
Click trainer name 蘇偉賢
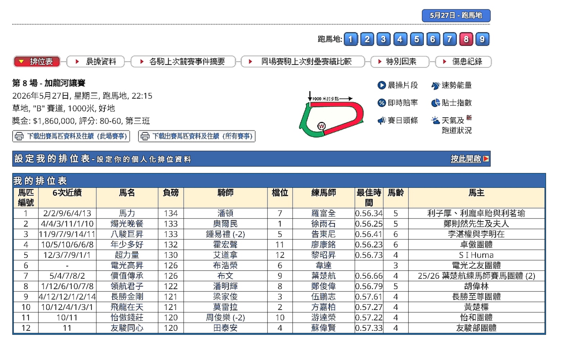point(323,328)
